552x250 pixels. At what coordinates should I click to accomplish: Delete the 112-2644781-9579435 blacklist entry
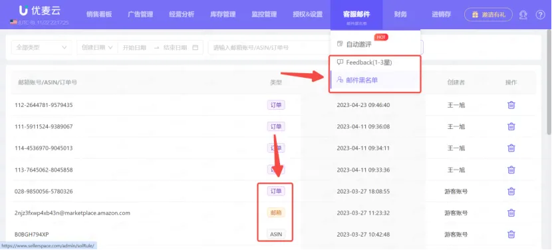click(511, 105)
